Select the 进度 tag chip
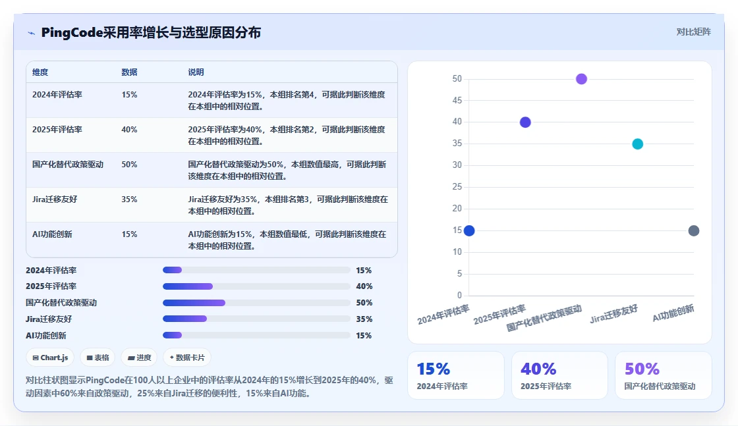 click(x=139, y=358)
